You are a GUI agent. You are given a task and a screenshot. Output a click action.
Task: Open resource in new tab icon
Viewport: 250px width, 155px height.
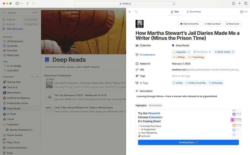pos(241,12)
